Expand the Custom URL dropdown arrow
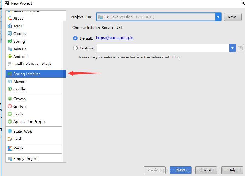This screenshot has width=245, height=176. tap(233, 48)
